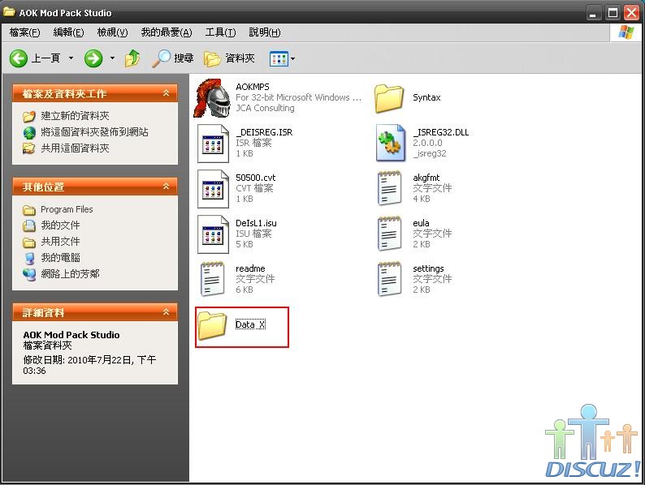Close the AOK Mod Pack Studio window
Image resolution: width=645 pixels, height=485 pixels.
coord(631,13)
